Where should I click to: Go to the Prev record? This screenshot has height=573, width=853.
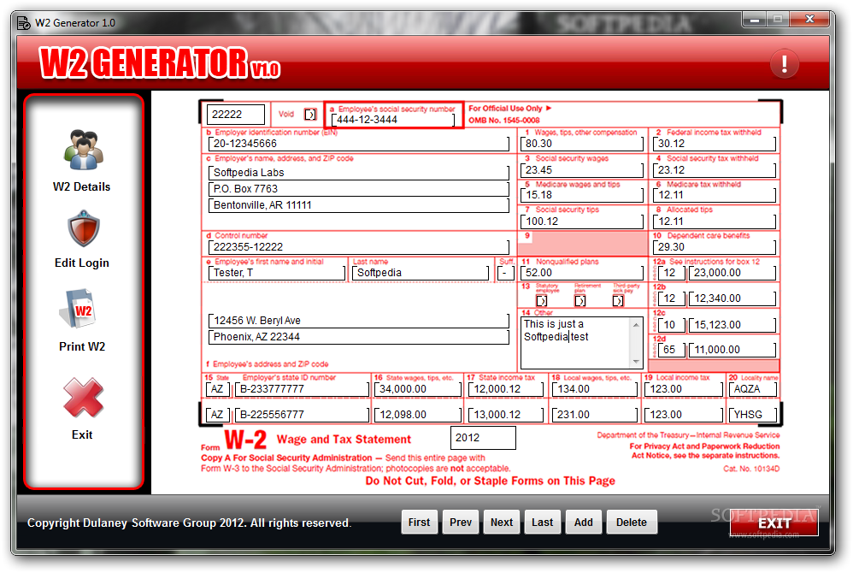tap(460, 523)
